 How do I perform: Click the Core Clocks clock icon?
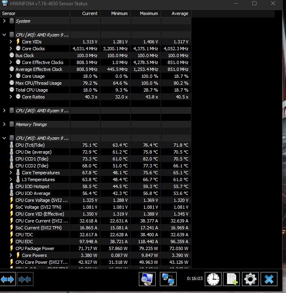pyautogui.click(x=18, y=48)
